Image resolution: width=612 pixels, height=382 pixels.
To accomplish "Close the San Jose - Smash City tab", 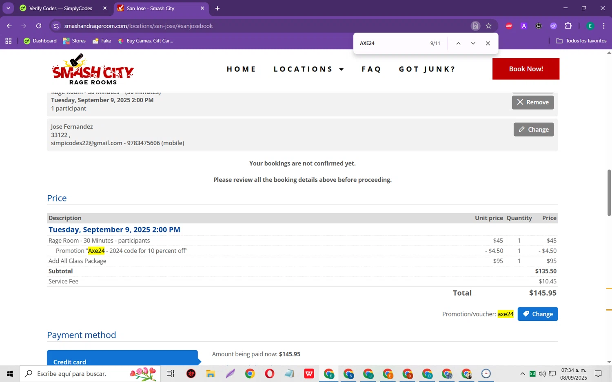I will point(202,8).
